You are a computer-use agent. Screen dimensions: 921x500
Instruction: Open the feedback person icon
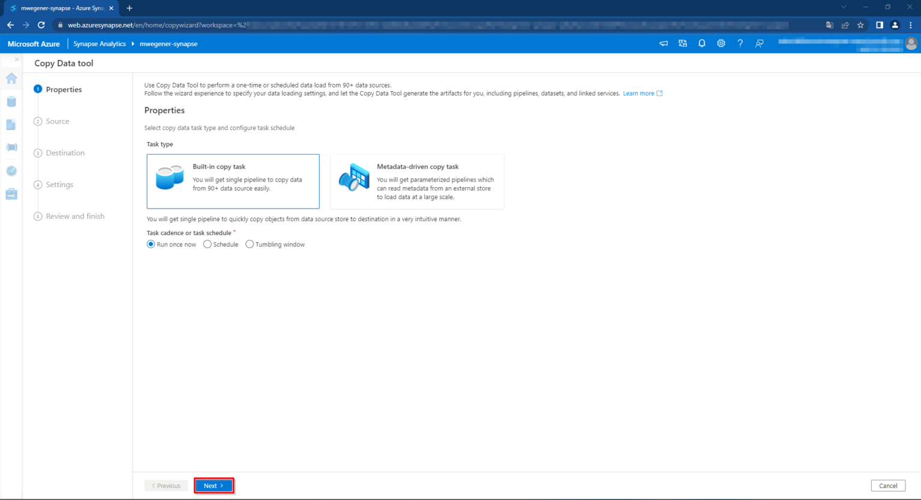tap(759, 43)
